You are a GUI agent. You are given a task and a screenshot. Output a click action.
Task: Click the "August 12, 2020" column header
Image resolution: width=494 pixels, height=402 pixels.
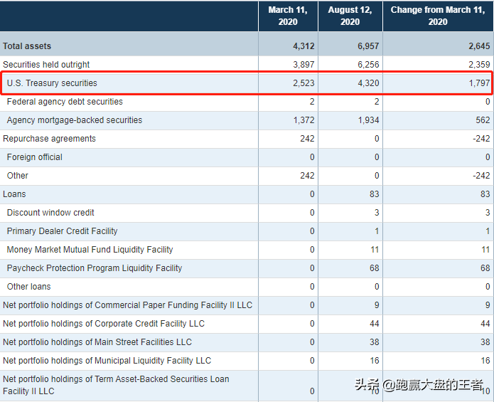(x=350, y=16)
